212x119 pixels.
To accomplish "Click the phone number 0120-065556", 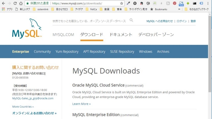I will pos(20,78).
